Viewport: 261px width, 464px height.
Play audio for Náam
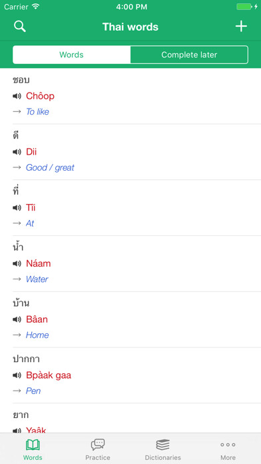point(17,263)
